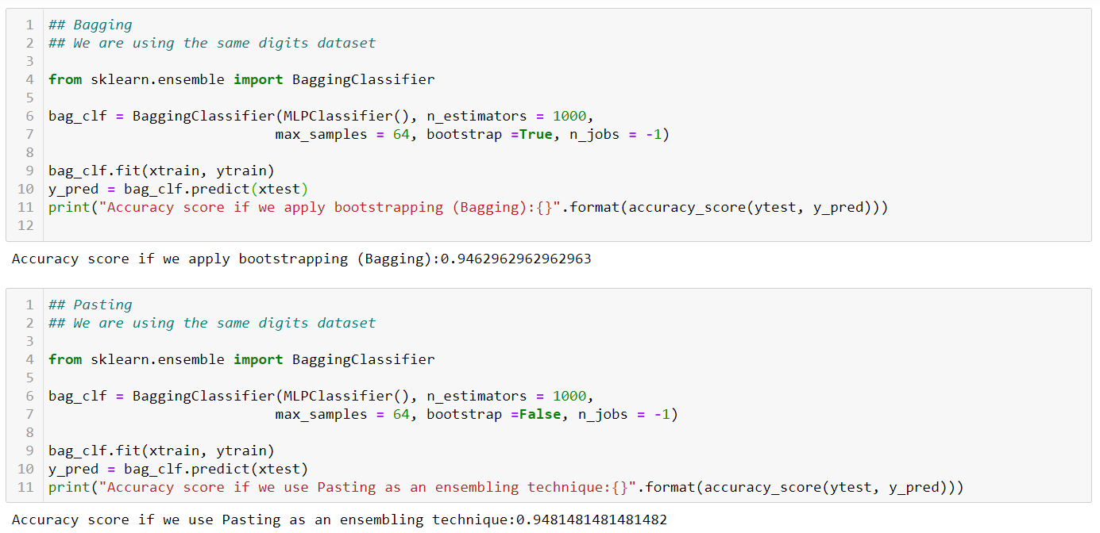Click 'MLPClassifier()' in the Bagging cell
The height and width of the screenshot is (533, 1100).
(x=347, y=116)
